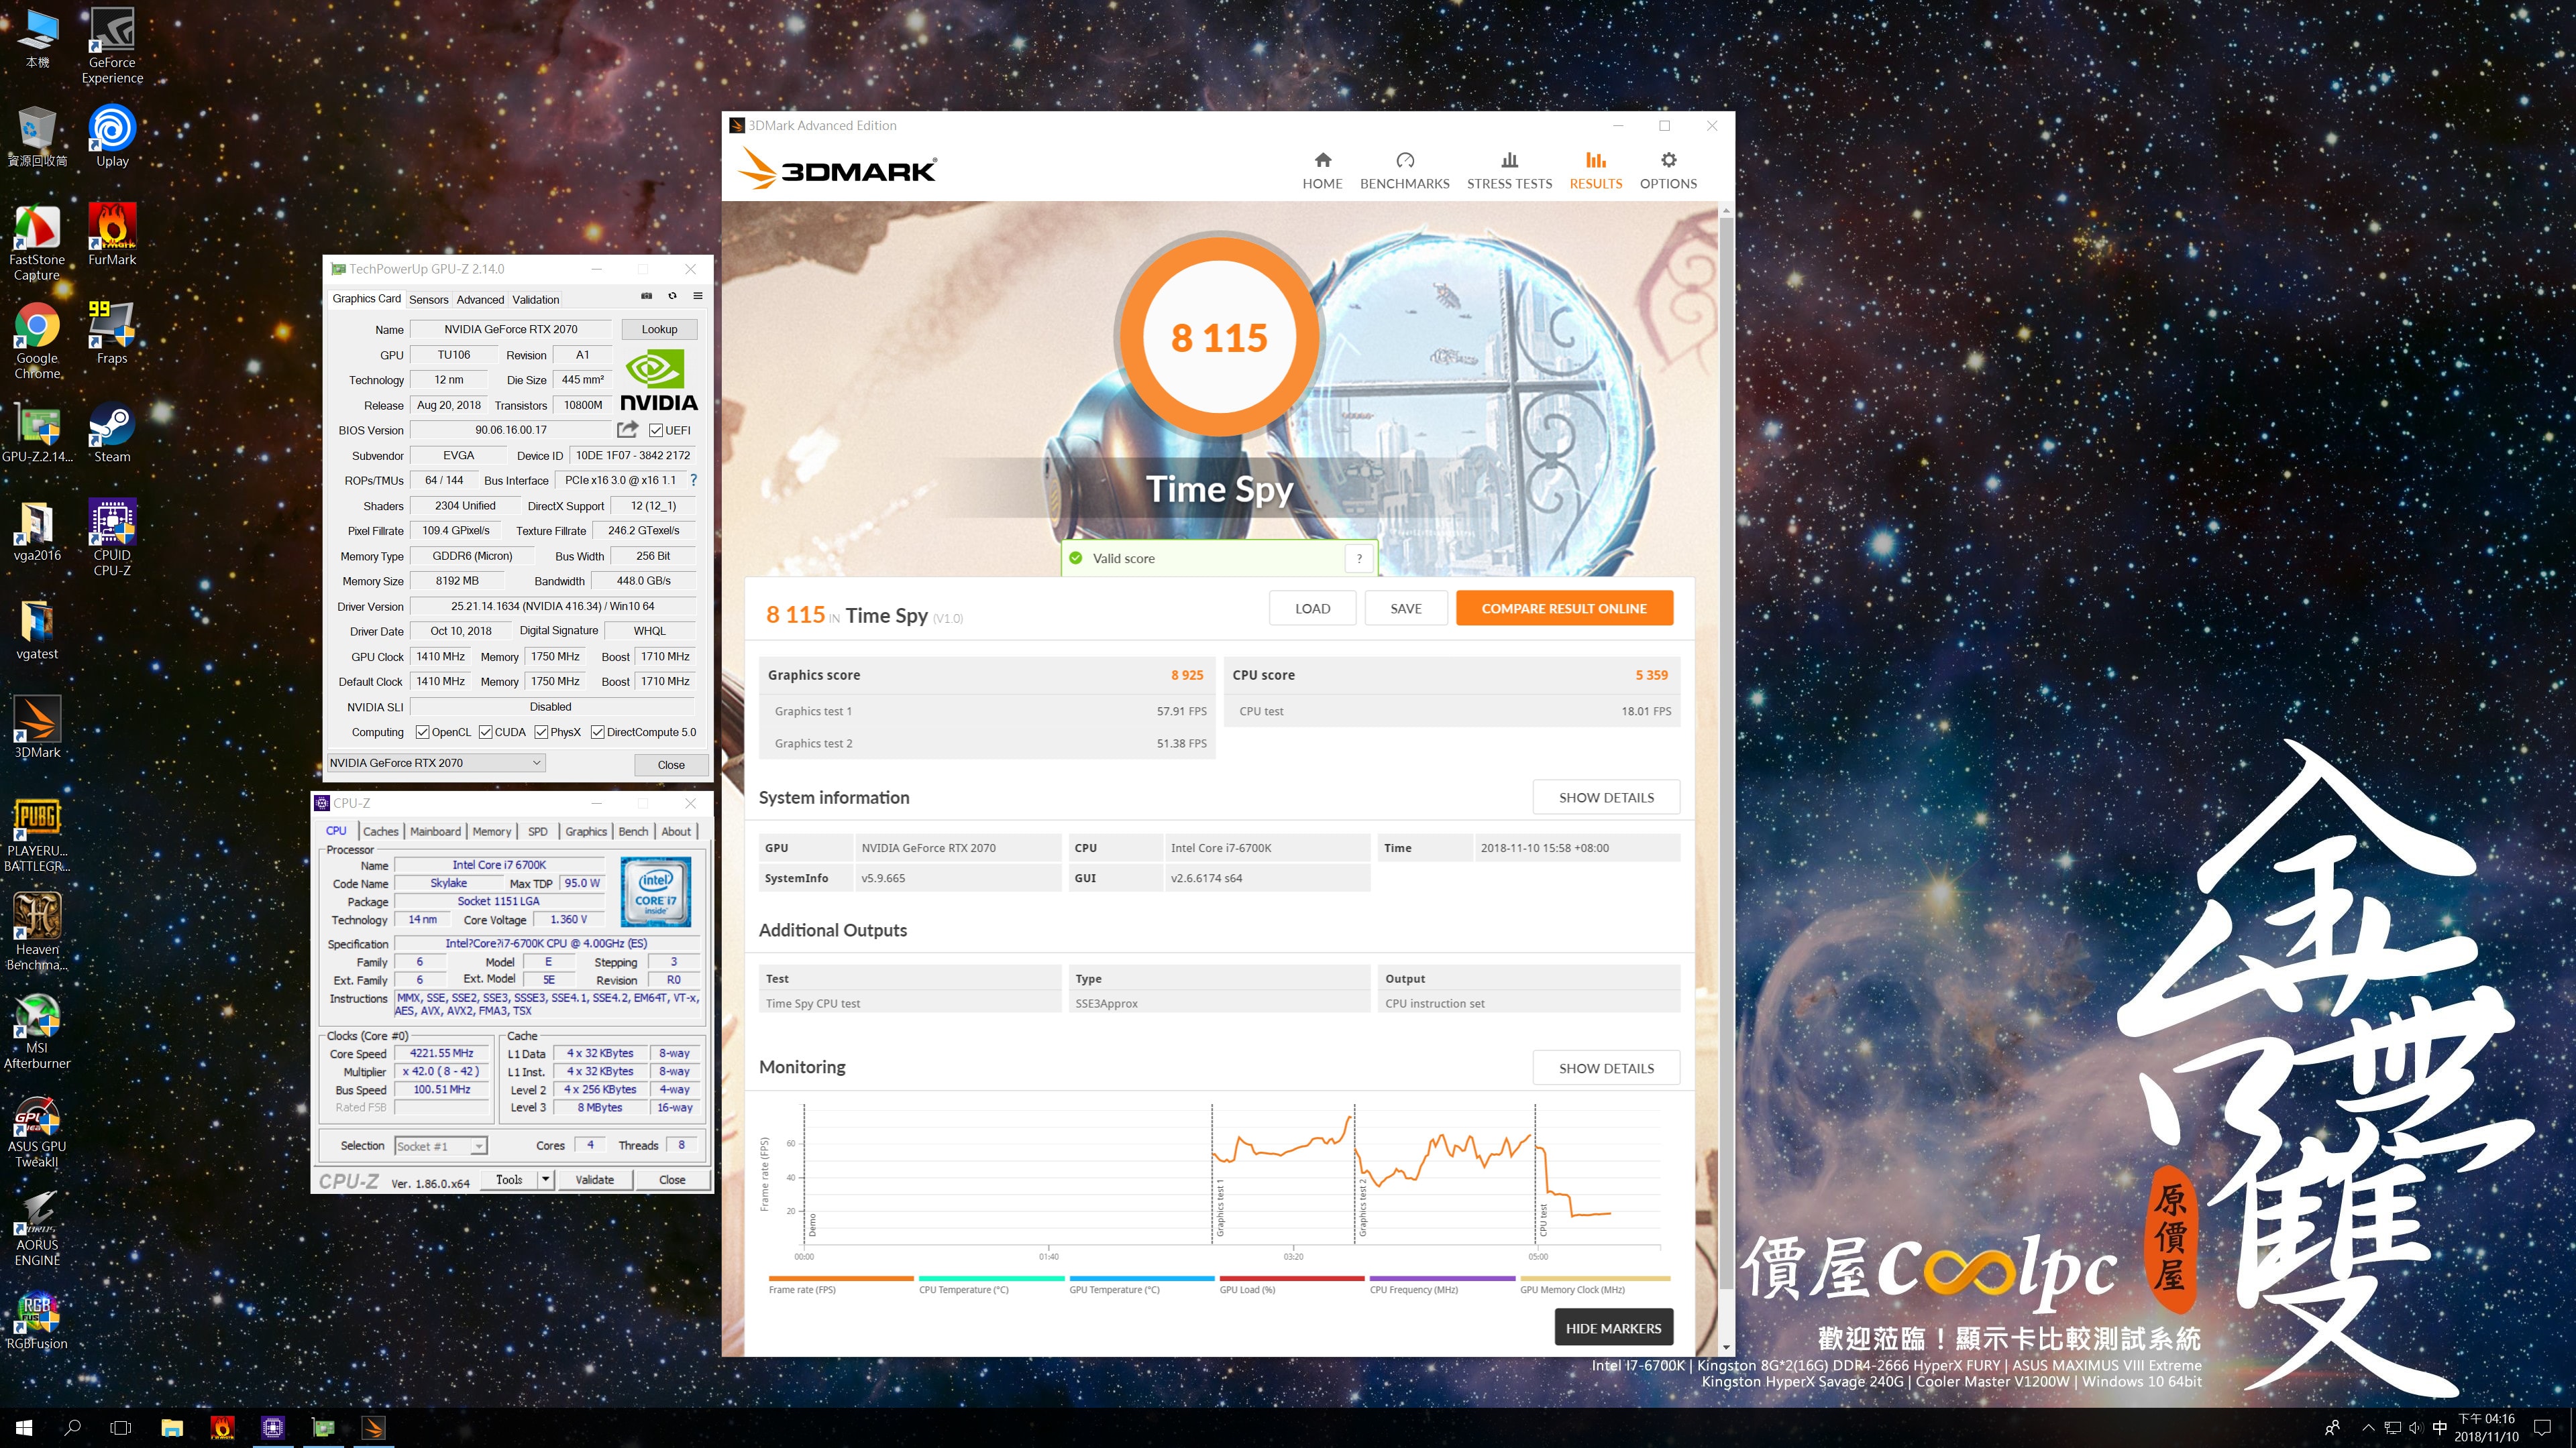Viewport: 2576px width, 1448px height.
Task: Open FastStone Capture shortcut
Action: pyautogui.click(x=37, y=243)
